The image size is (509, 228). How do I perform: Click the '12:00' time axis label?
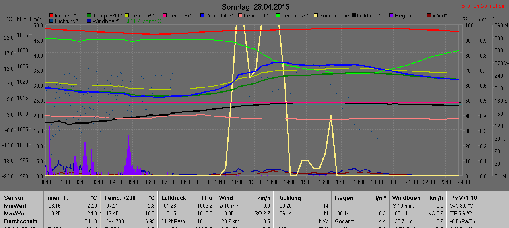pyautogui.click(x=255, y=182)
